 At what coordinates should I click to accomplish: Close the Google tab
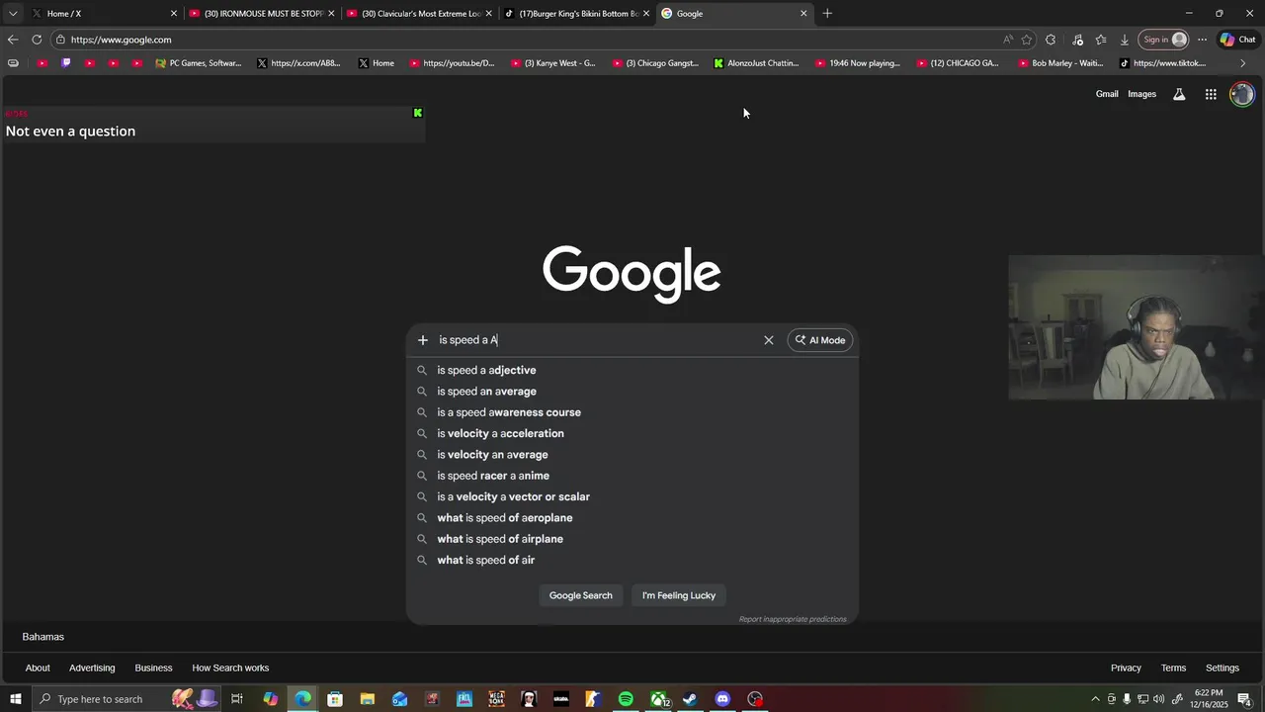(x=803, y=14)
